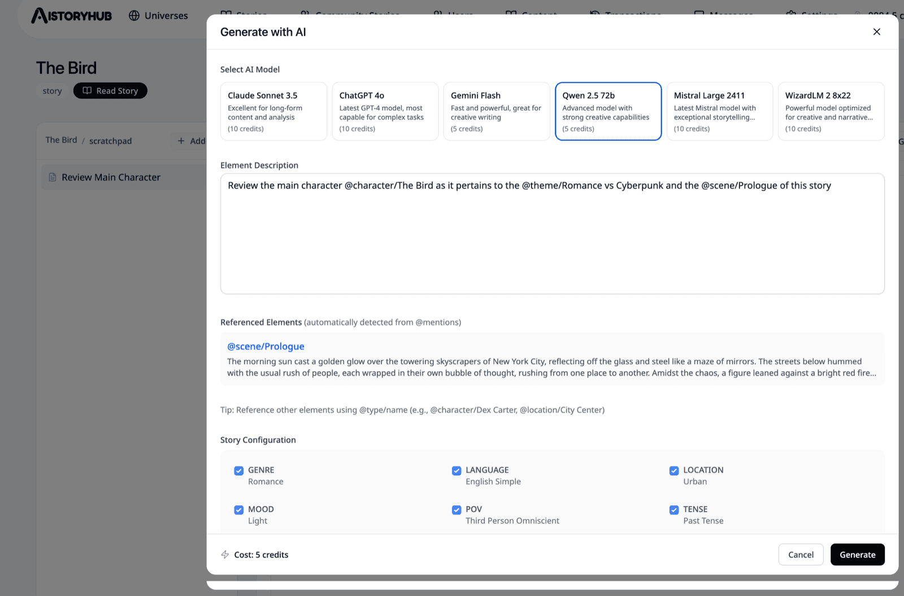Viewport: 904px width, 596px height.
Task: Click the lightning bolt cost icon
Action: [x=225, y=555]
